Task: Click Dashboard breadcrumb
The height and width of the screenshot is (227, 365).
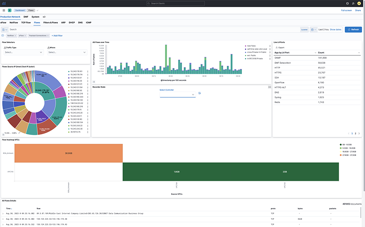Action: (20, 10)
